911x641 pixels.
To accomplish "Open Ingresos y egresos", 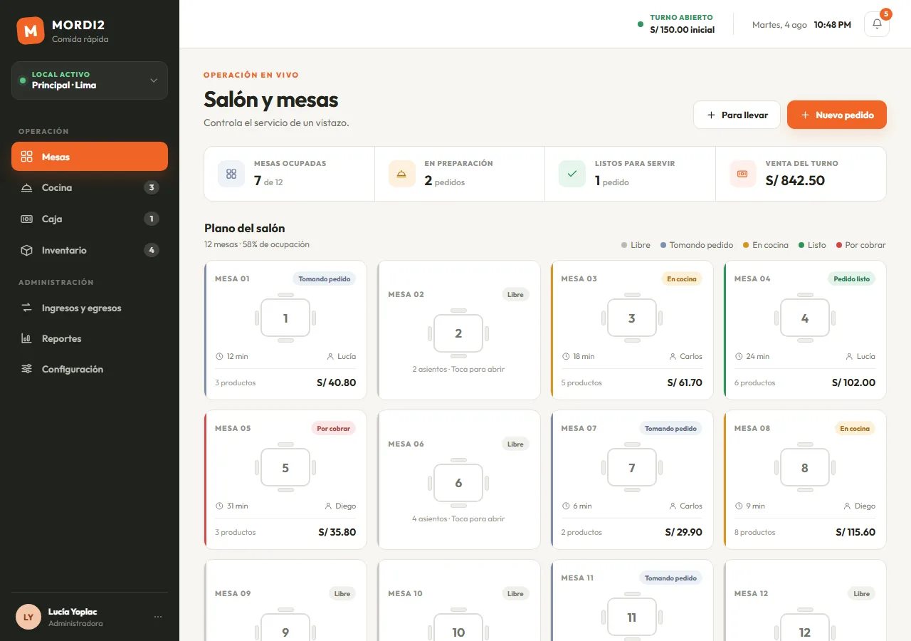I will [90, 308].
